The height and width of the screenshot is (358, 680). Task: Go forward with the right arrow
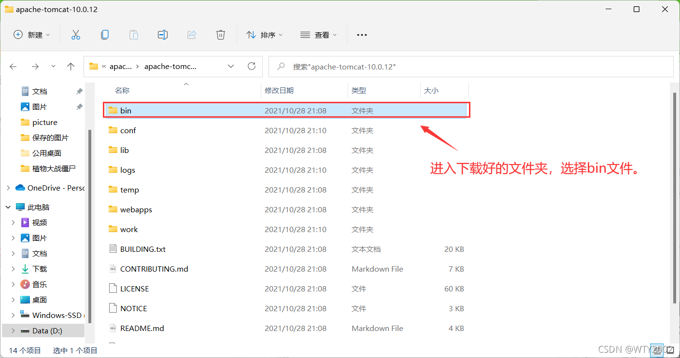35,67
